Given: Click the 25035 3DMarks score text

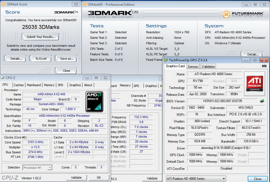Looking at the screenshot, I should [40, 27].
